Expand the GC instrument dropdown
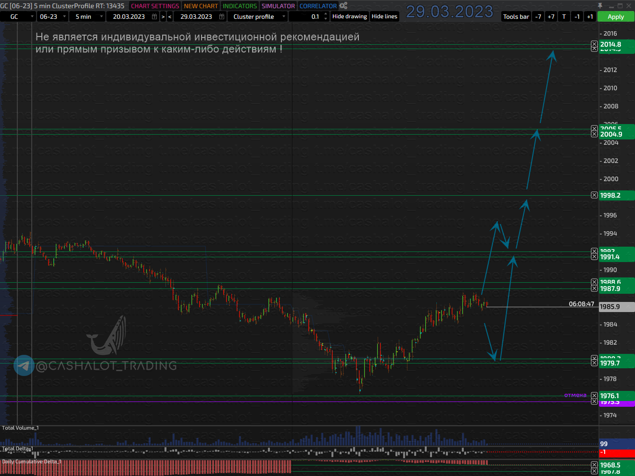 tap(32, 16)
